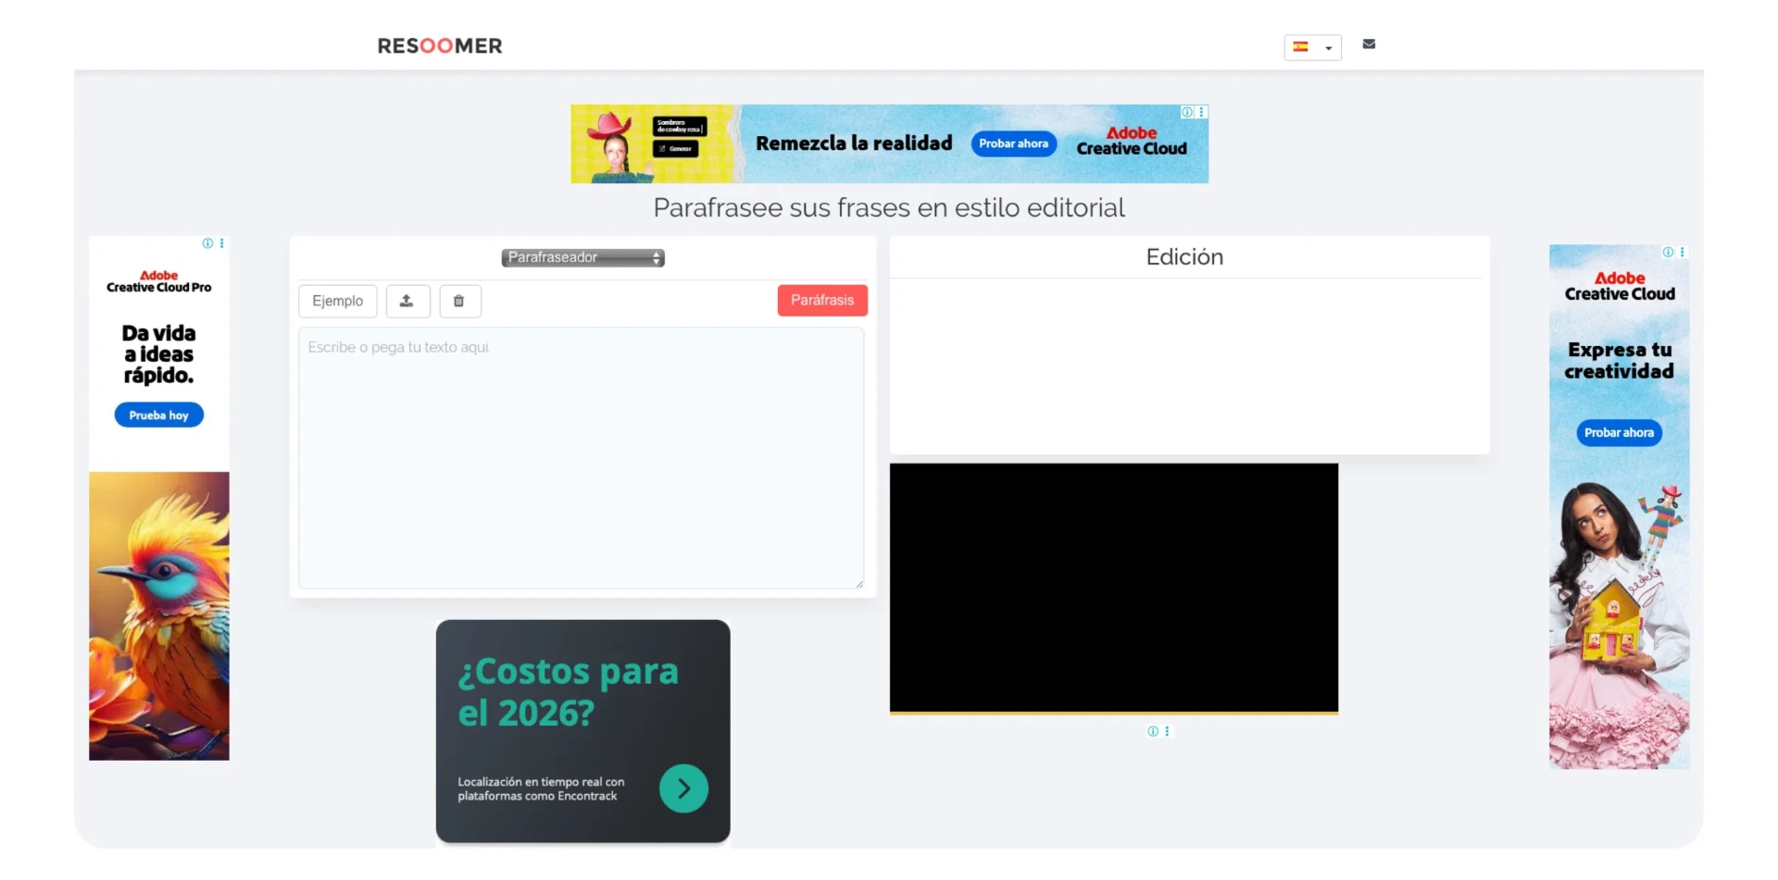The width and height of the screenshot is (1778, 880).
Task: Click the colorful bird ad image
Action: coord(158,615)
